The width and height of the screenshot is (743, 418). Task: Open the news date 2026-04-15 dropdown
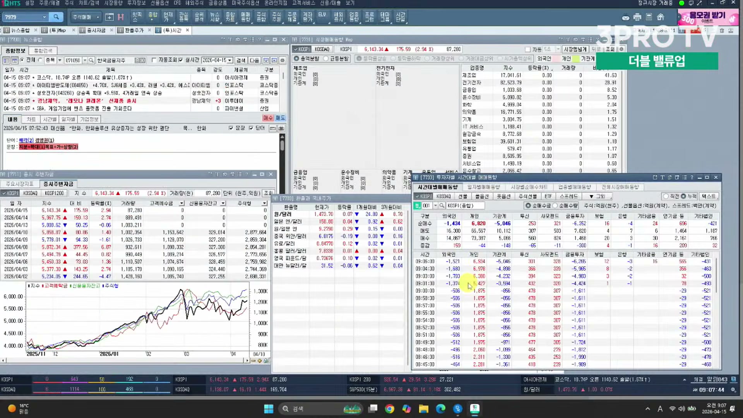[x=230, y=60]
